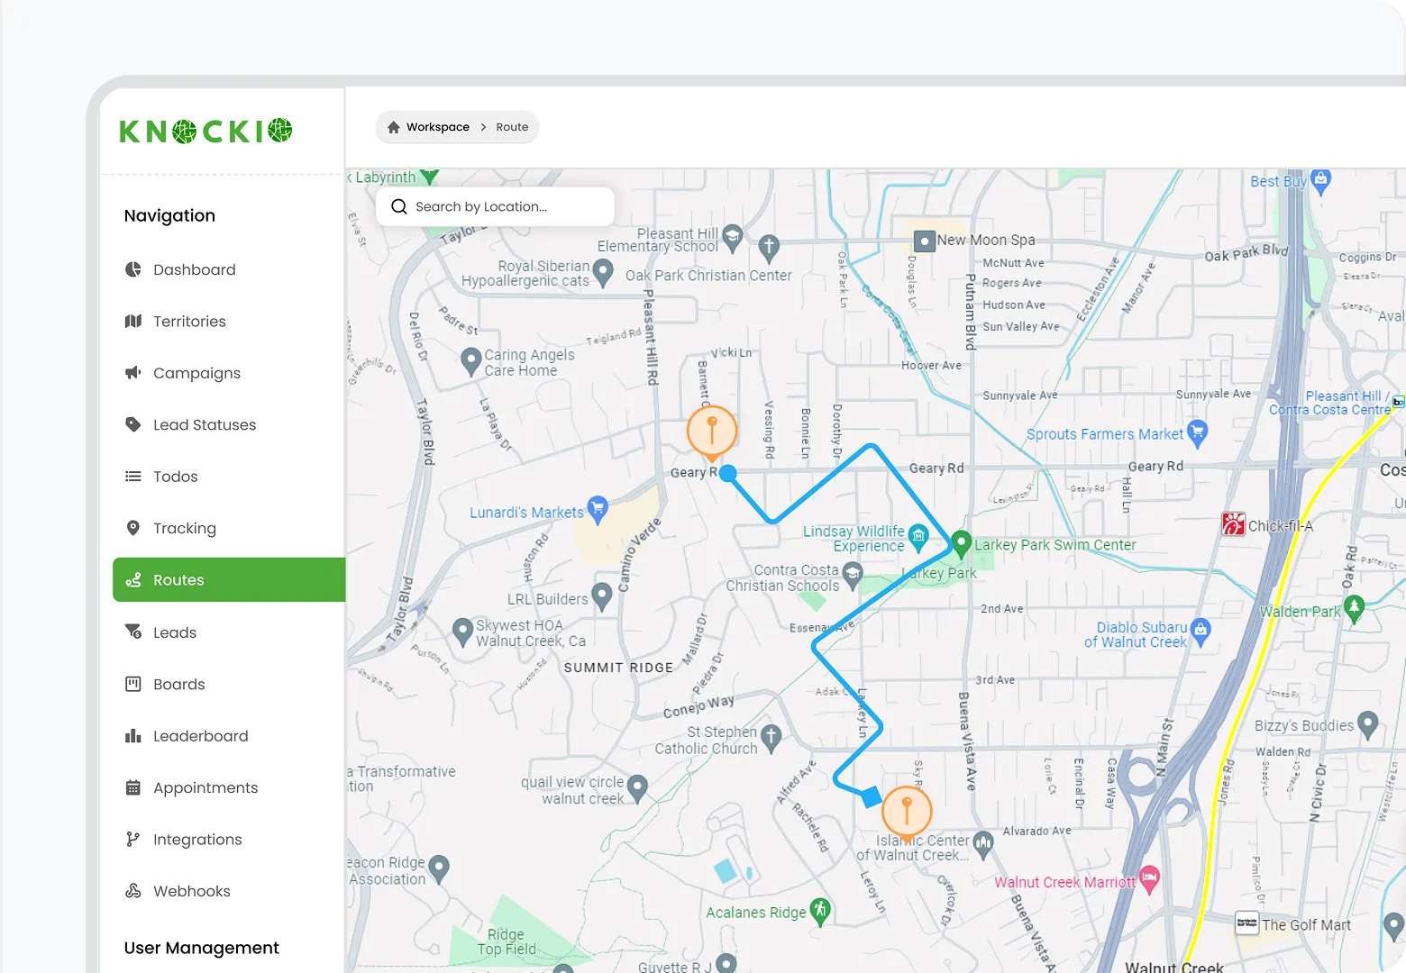This screenshot has height=973, width=1406.
Task: Click the Sprouts Farmers Market shopping pin
Action: tap(1198, 432)
